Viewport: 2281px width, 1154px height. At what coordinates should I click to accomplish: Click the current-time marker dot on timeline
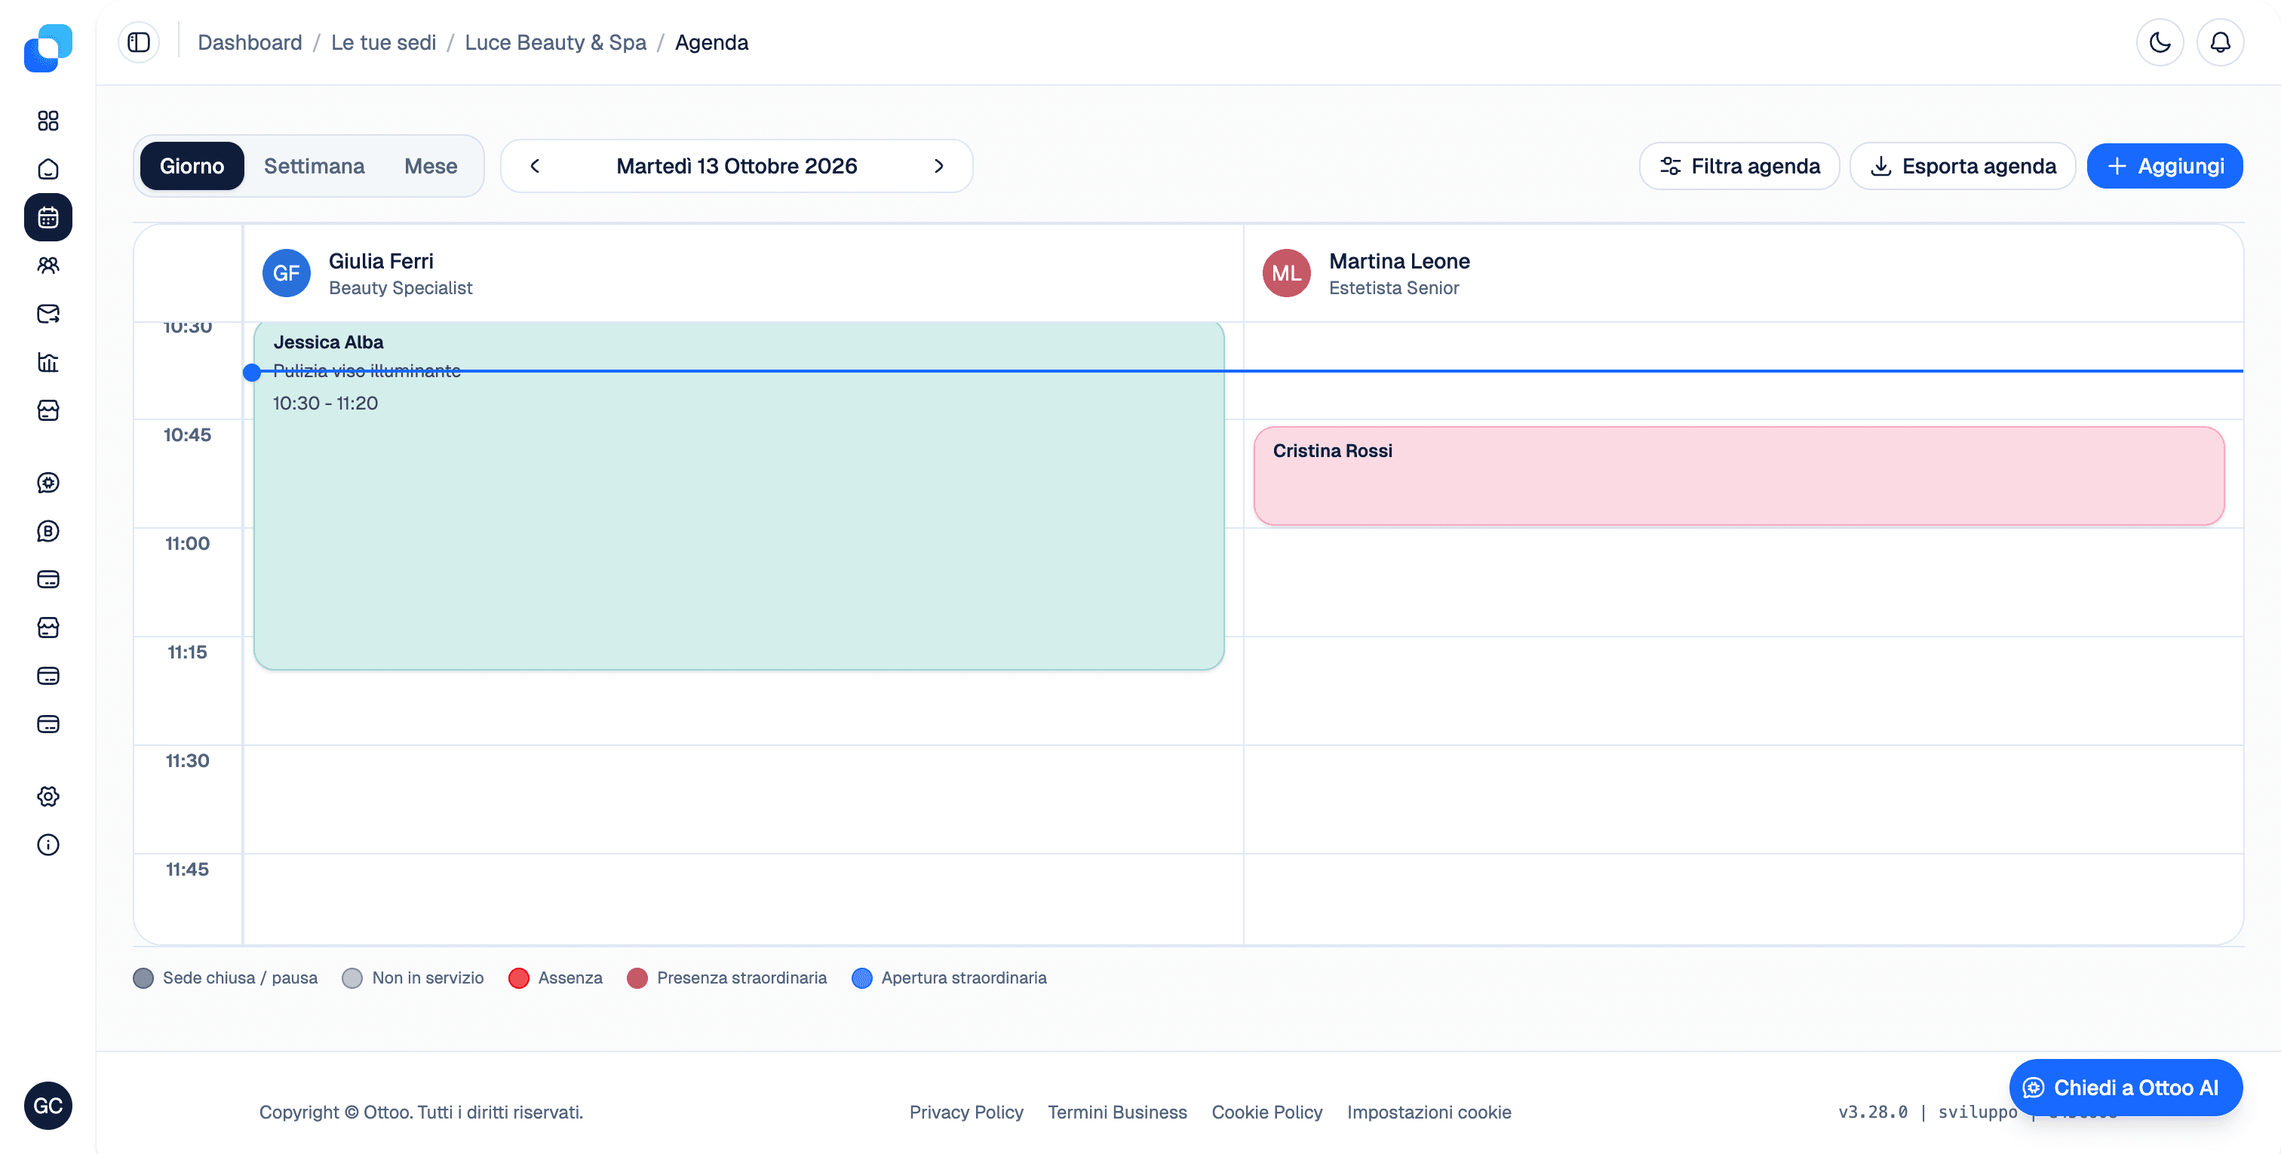click(251, 372)
